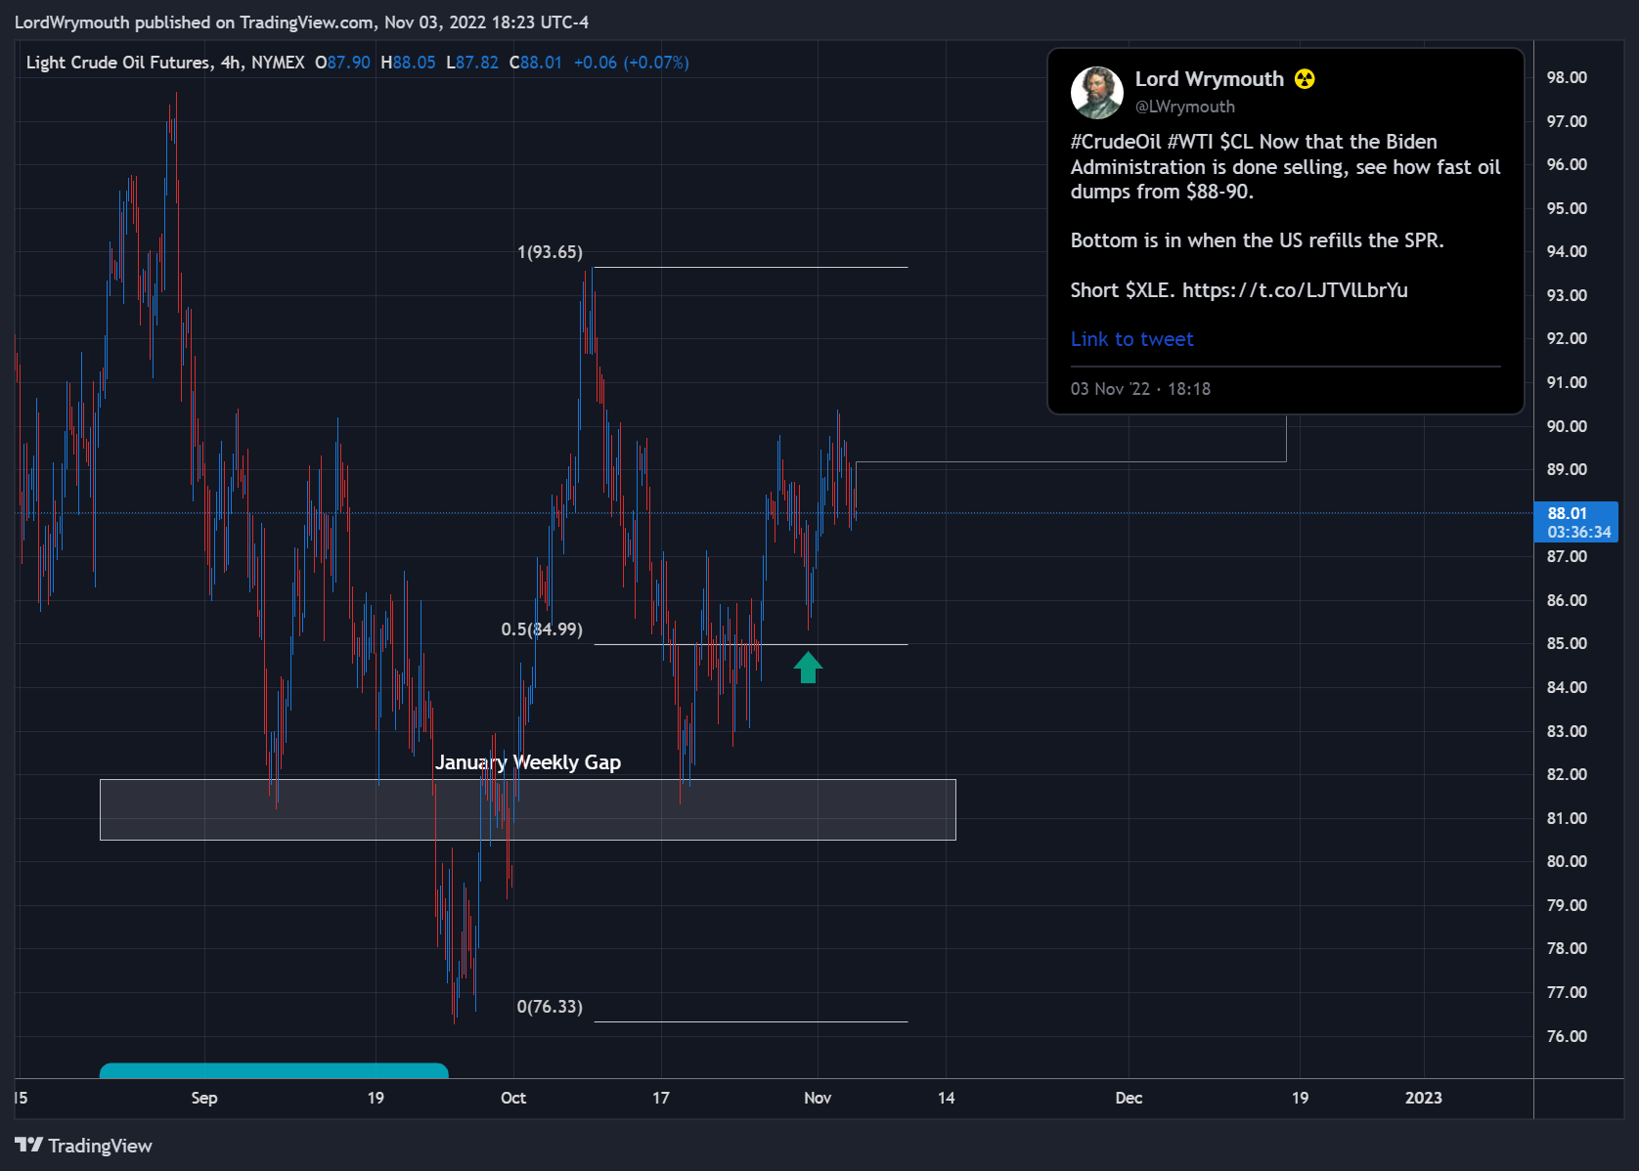Click the '2023' label on the time axis
Image resolution: width=1639 pixels, height=1171 pixels.
1424,1098
